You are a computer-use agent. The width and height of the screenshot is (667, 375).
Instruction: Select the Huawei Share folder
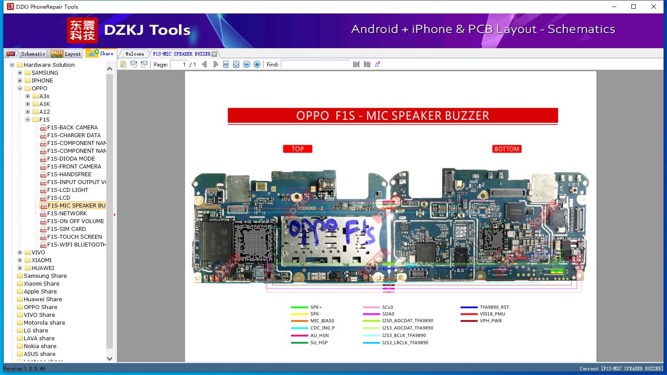pyautogui.click(x=43, y=299)
